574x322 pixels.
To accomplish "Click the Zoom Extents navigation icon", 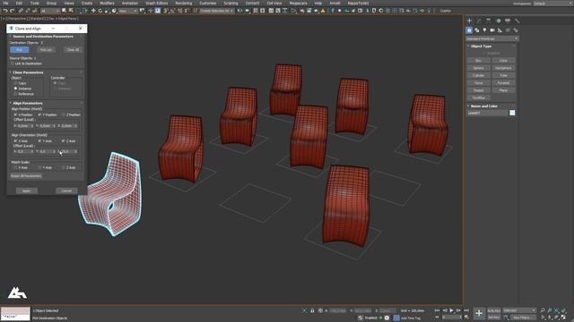I will pos(557,310).
